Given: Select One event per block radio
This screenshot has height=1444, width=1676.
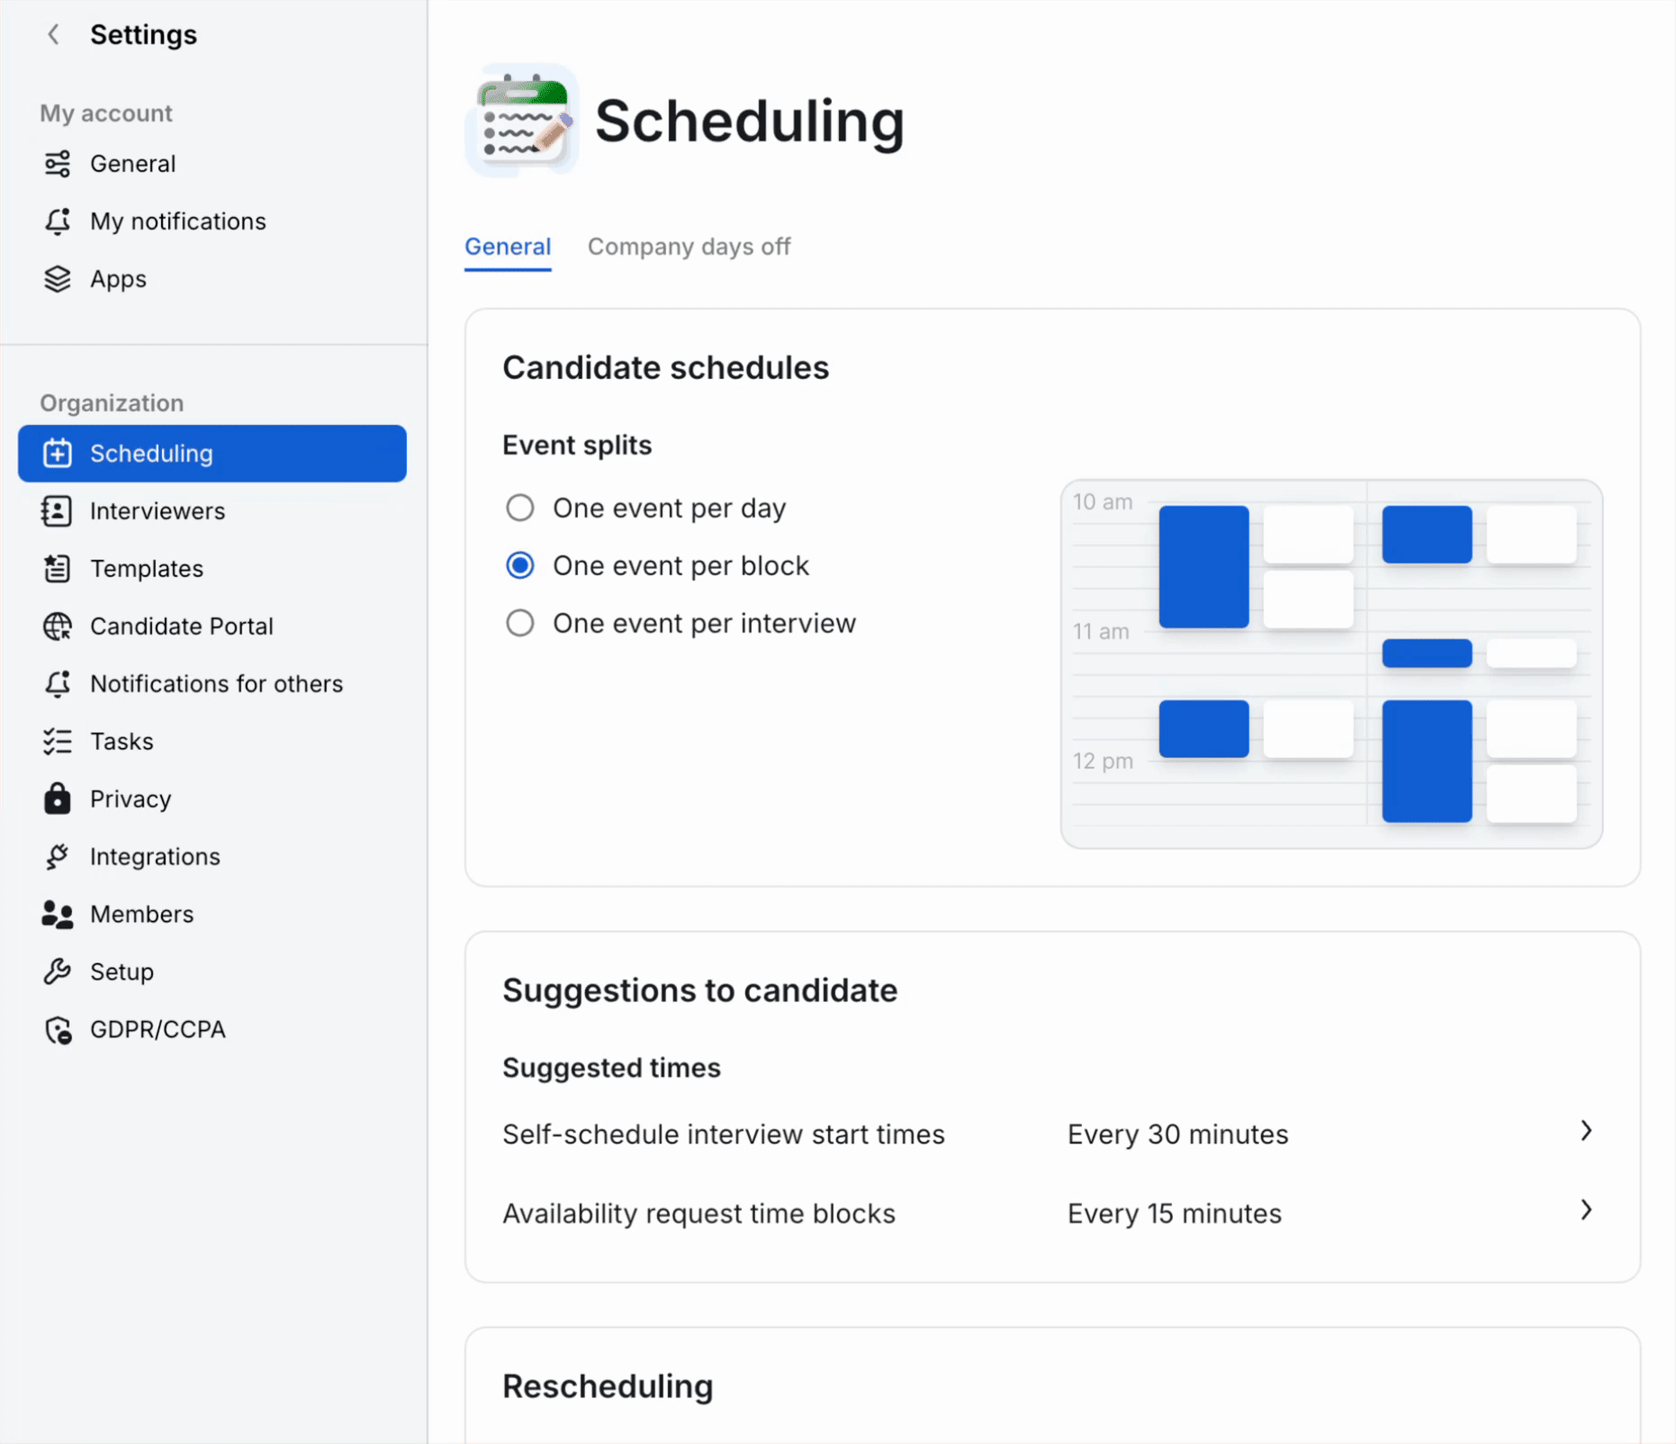Looking at the screenshot, I should 520,565.
